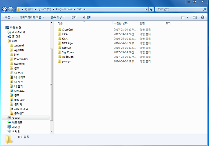Open 내 음악 in the navigation tree
This screenshot has height=146, width=209.
[18, 86]
